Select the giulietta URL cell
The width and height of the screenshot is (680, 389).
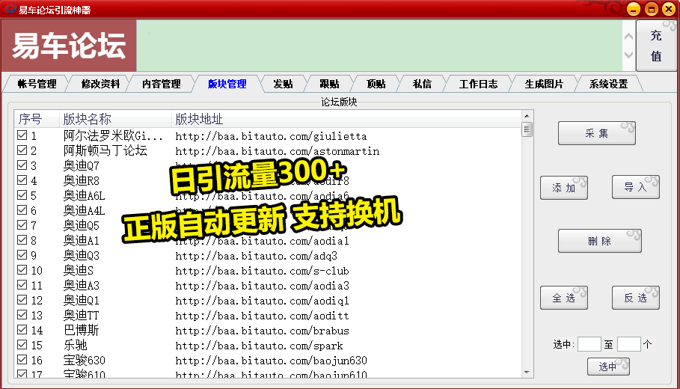271,136
